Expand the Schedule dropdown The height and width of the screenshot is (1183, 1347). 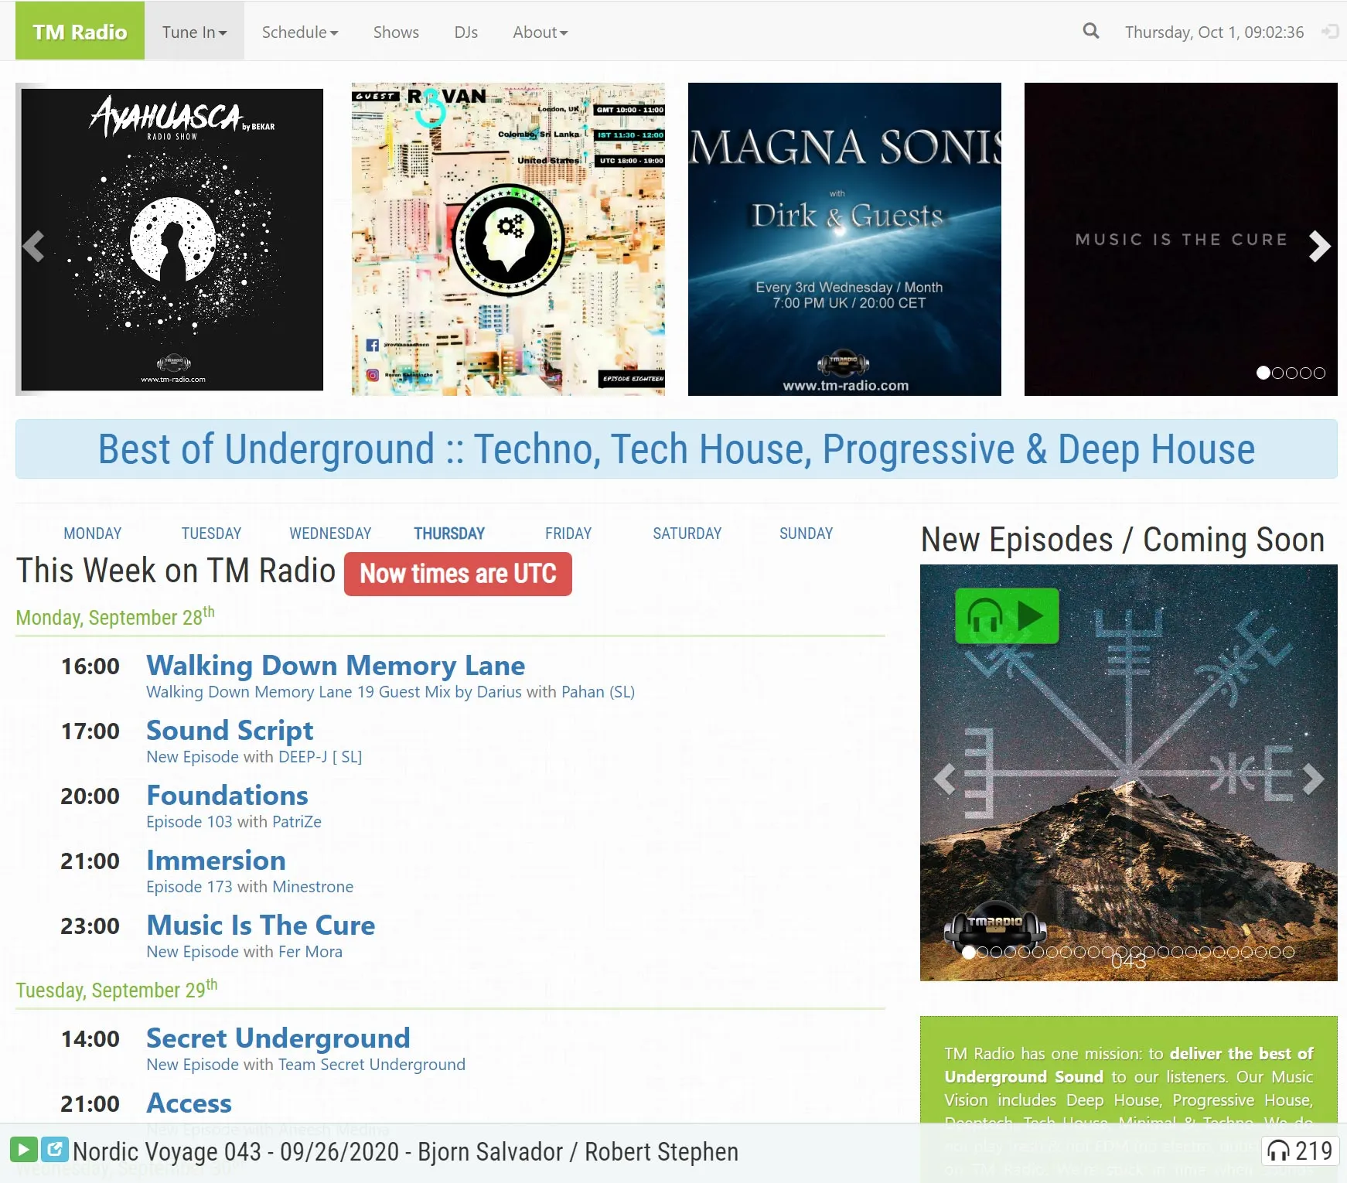(299, 32)
